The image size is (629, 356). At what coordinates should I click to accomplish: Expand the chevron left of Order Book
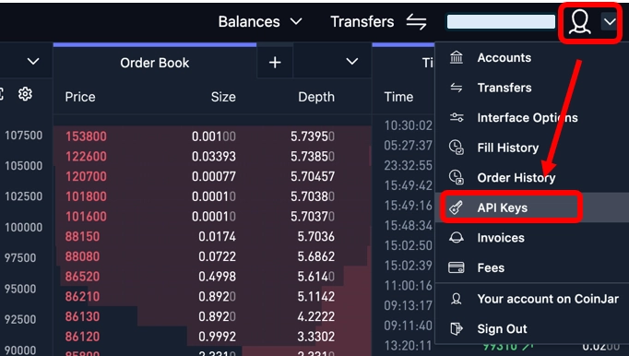[33, 62]
